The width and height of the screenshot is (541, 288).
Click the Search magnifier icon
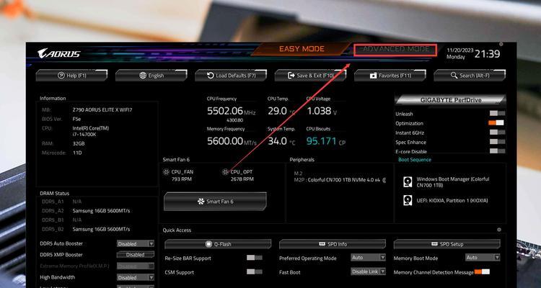pyautogui.click(x=454, y=75)
